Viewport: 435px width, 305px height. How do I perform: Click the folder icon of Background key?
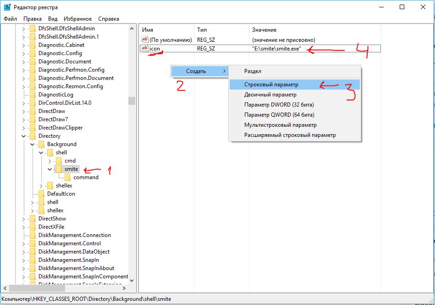coord(41,144)
